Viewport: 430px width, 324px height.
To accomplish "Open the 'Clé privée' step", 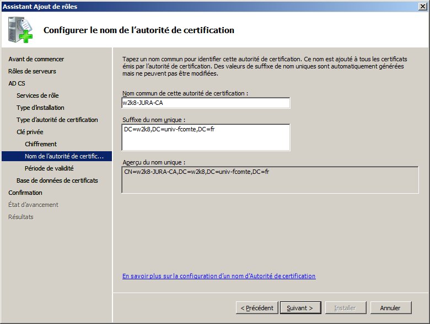I will point(30,132).
